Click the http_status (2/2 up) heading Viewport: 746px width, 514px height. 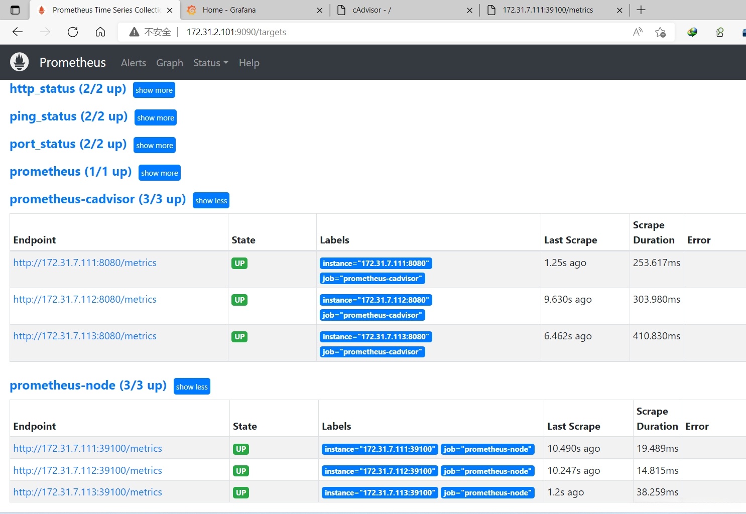[x=68, y=89]
